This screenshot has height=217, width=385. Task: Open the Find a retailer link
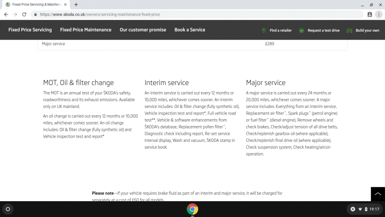281,30
